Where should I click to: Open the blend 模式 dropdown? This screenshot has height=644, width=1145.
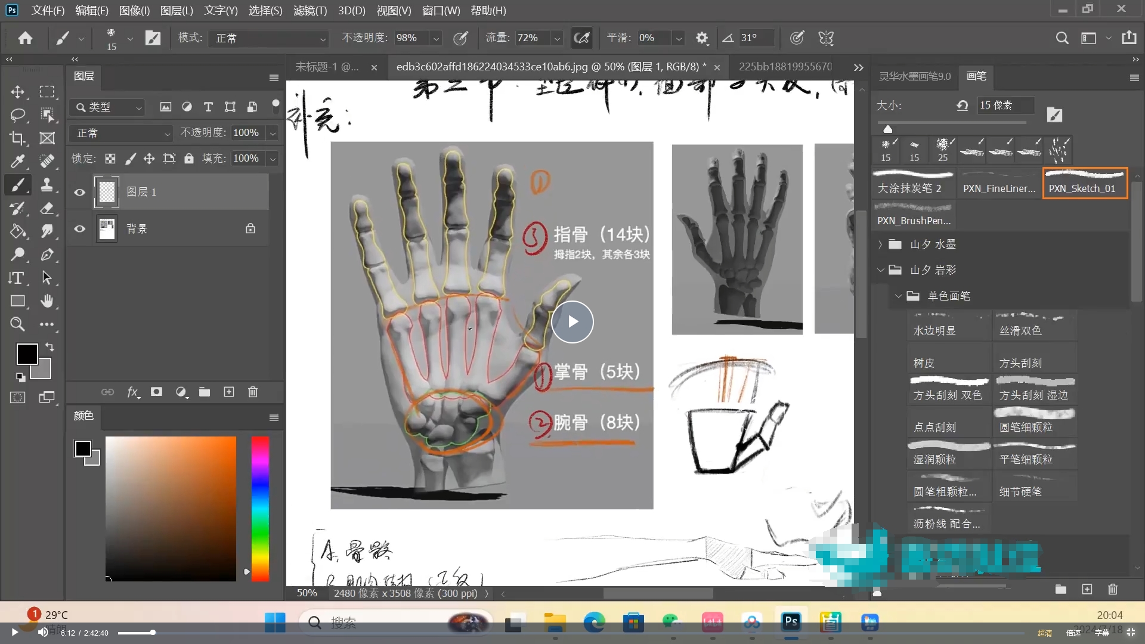click(x=269, y=38)
